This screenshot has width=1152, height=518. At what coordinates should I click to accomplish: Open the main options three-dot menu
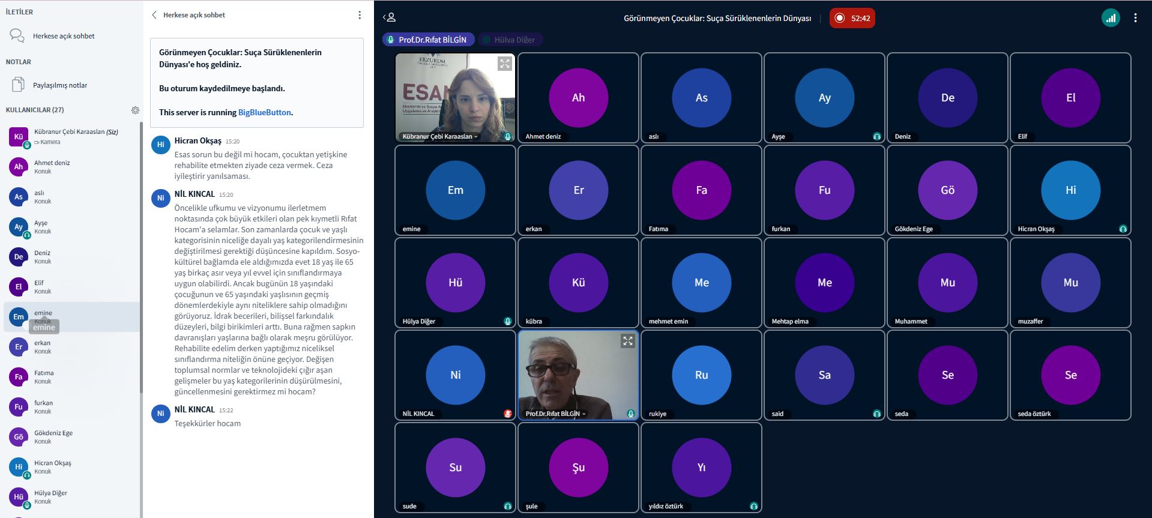(x=1135, y=18)
